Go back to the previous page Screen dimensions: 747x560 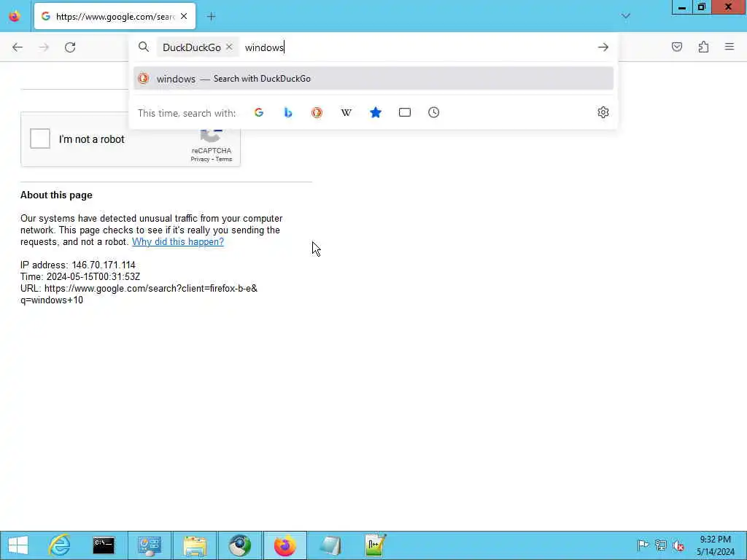point(18,47)
